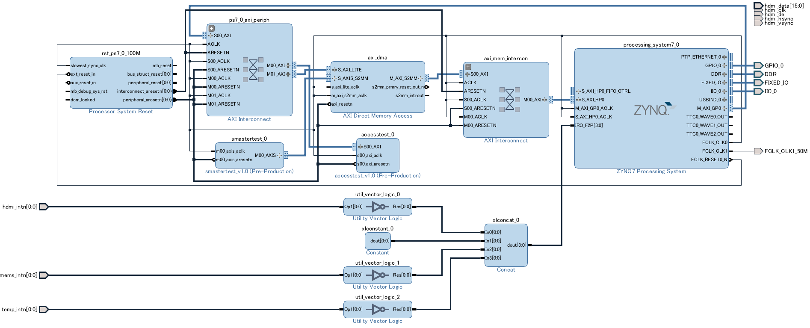Select the hdmi_data[15:0] output port symbol

coord(758,6)
